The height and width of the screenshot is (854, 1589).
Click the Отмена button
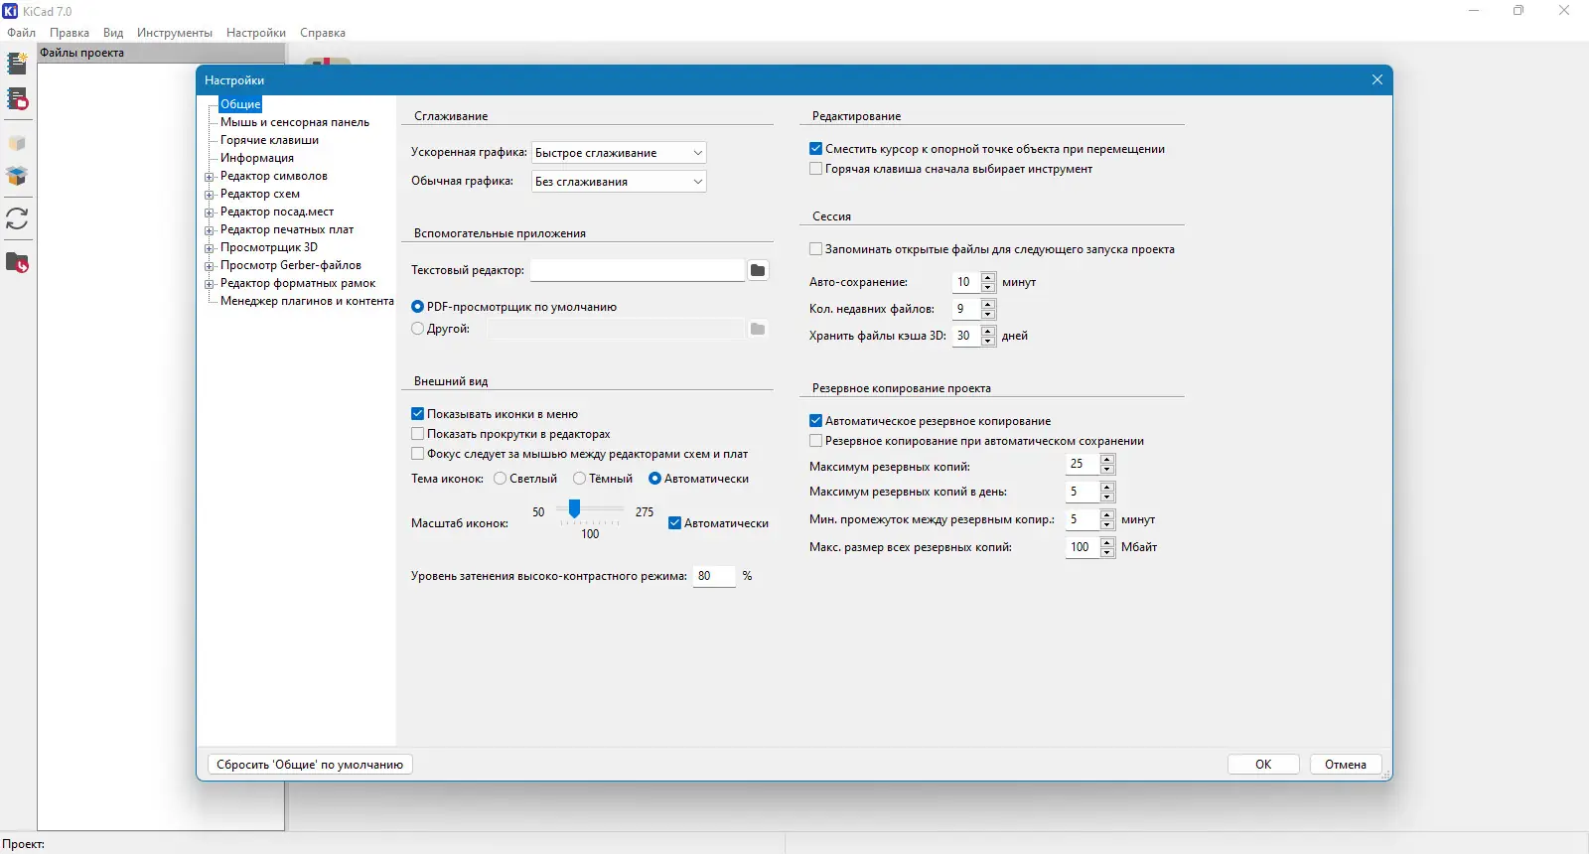click(x=1346, y=765)
